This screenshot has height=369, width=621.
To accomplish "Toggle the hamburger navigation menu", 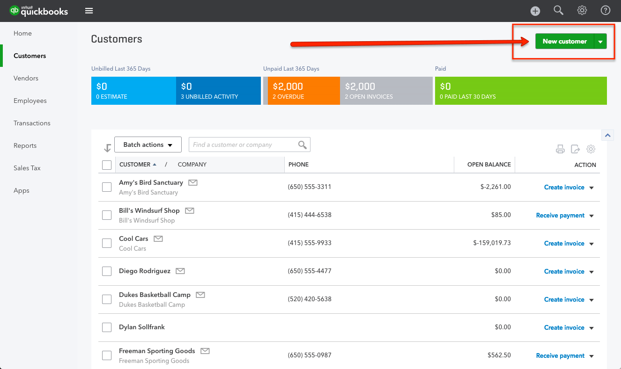I will tap(89, 11).
